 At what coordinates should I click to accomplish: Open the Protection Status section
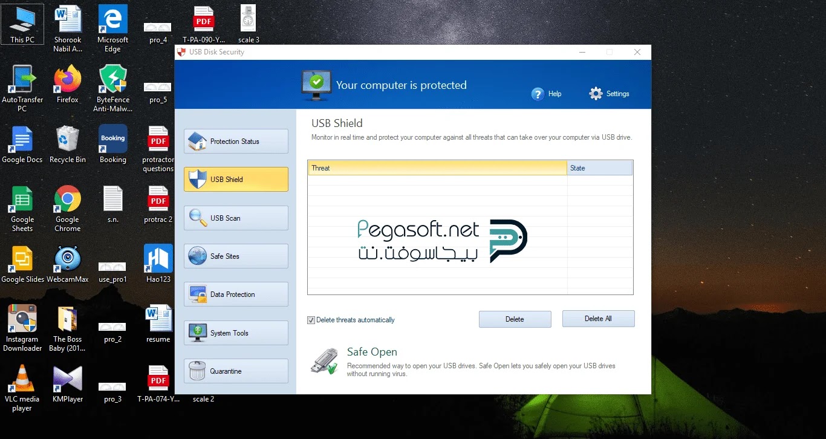tap(236, 141)
